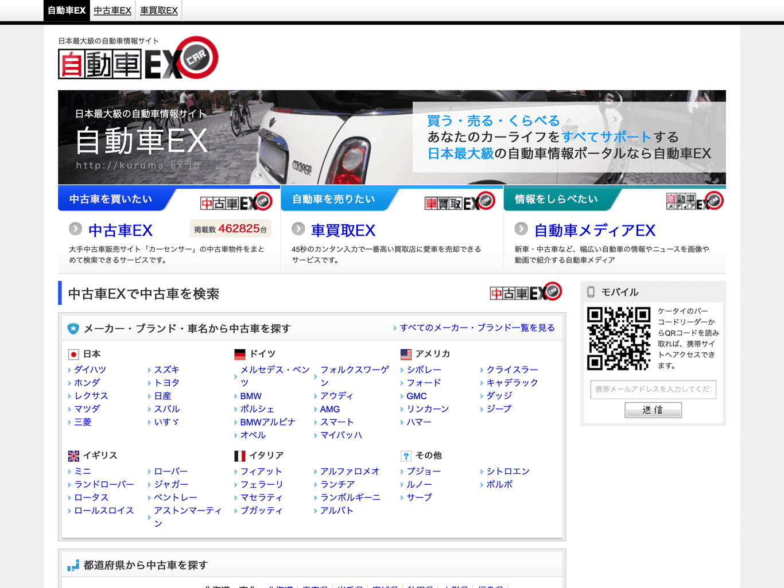Click the 中古車EX logo in blue banner
784x588 pixels.
236,202
